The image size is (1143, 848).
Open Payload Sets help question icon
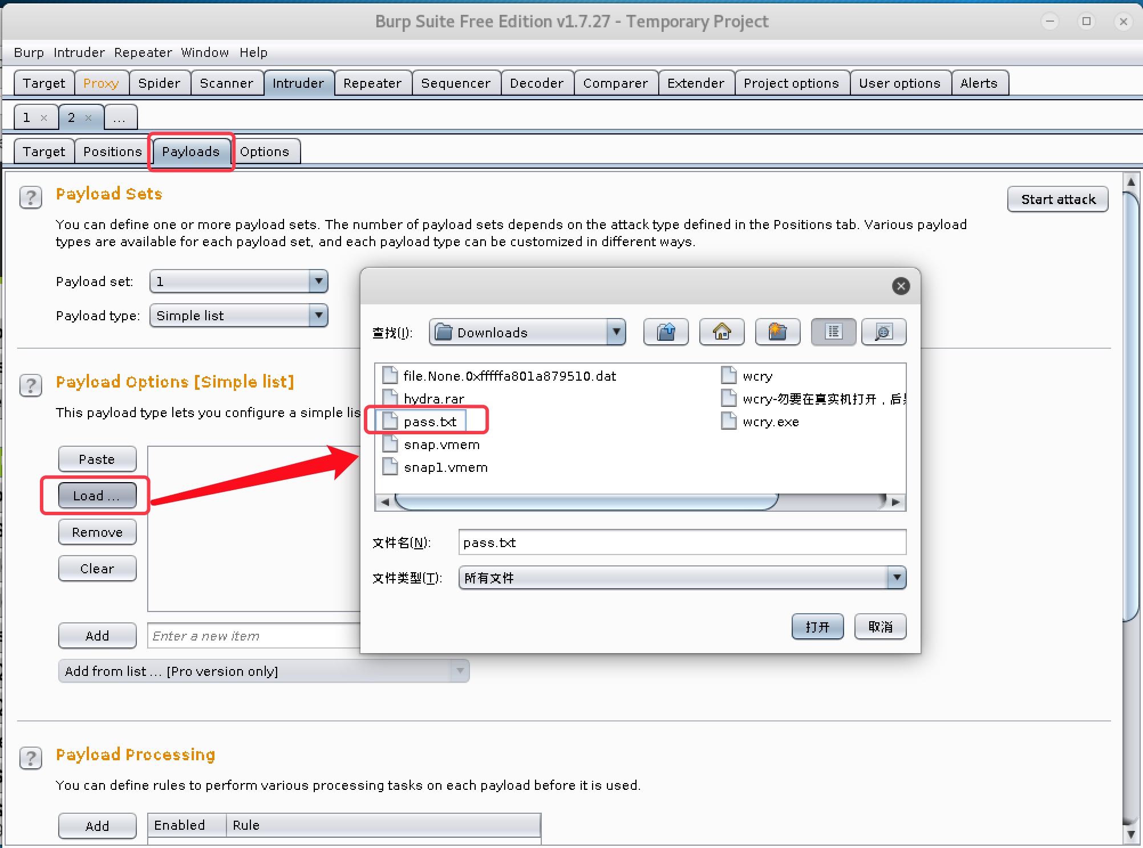pyautogui.click(x=31, y=198)
